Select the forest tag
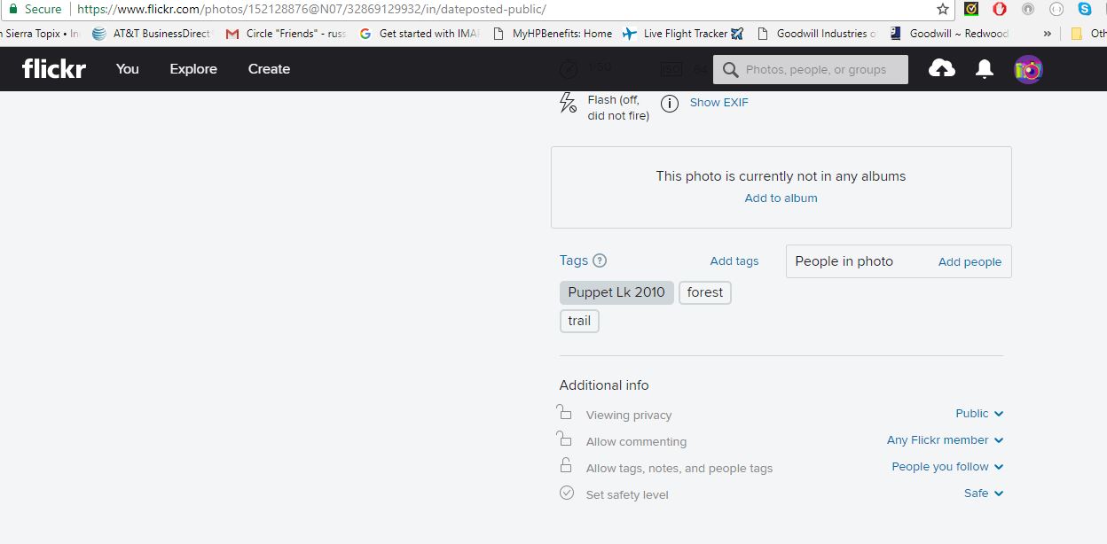 [705, 292]
